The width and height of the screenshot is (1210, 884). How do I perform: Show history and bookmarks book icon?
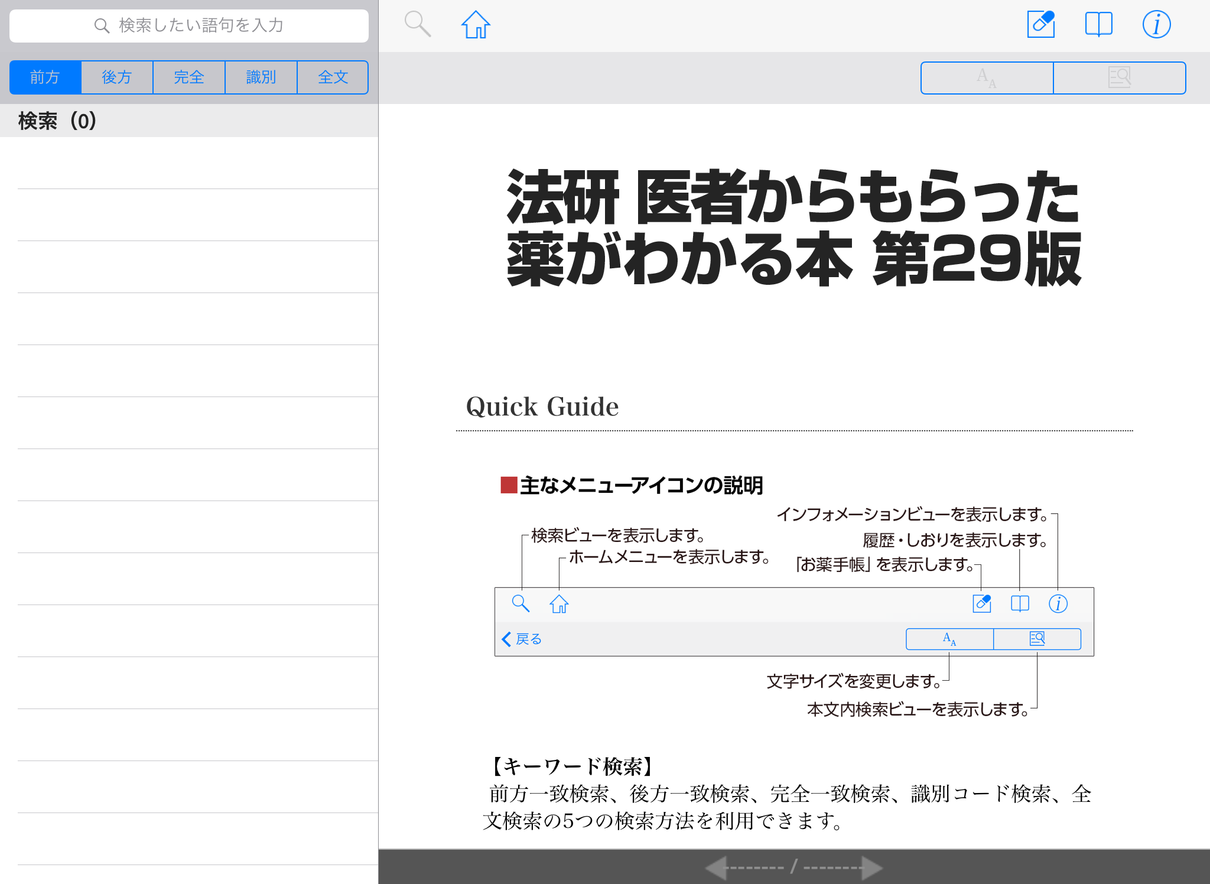(x=1098, y=25)
